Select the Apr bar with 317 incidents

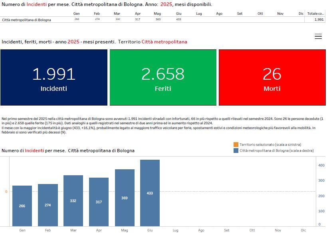[x=99, y=202]
